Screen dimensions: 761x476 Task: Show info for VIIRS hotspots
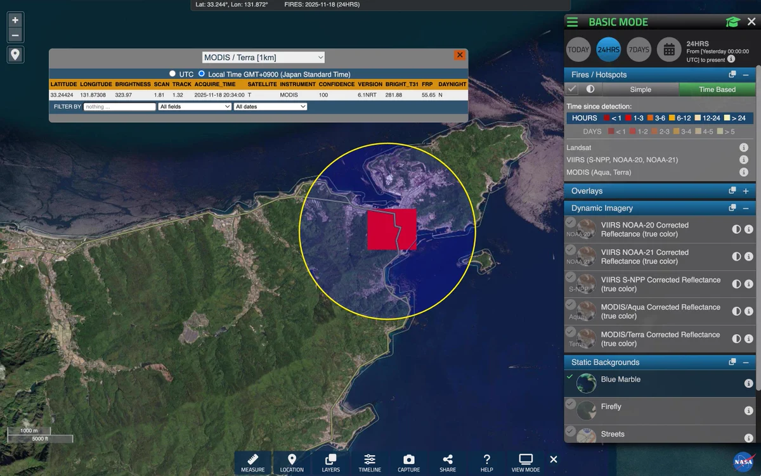coord(744,160)
